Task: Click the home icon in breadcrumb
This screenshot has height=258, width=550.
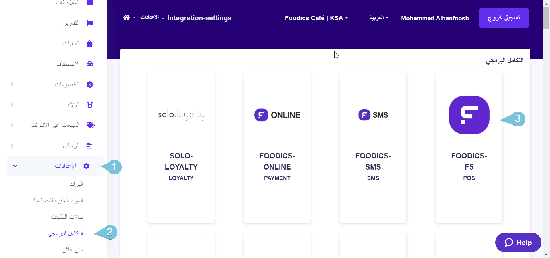Action: (126, 17)
